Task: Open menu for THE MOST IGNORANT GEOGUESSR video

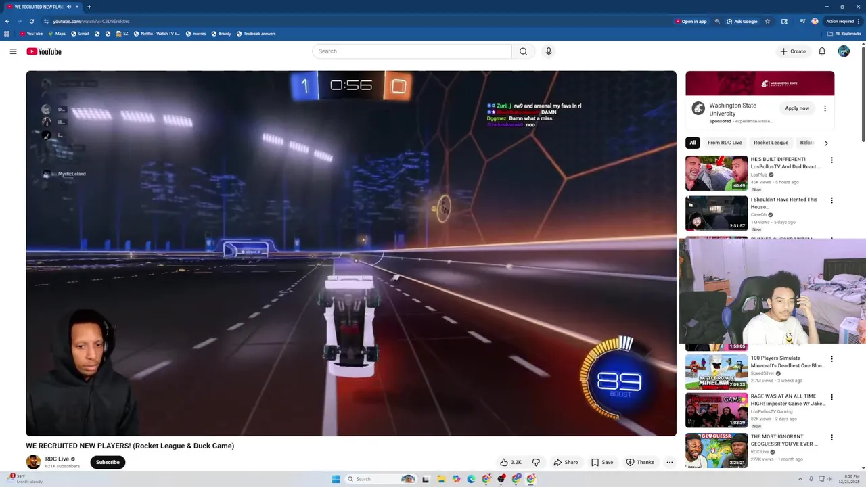Action: (831, 438)
